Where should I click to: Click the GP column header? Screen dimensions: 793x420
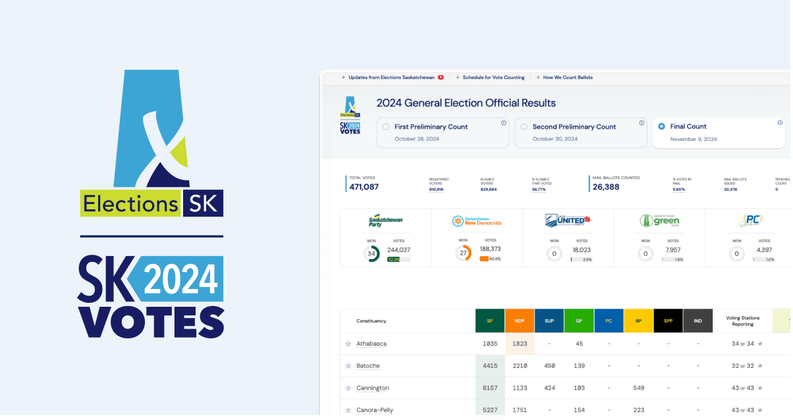(579, 321)
